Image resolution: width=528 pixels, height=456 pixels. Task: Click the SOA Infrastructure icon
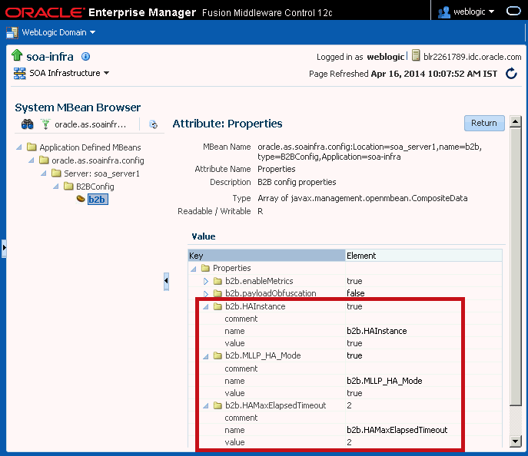pyautogui.click(x=19, y=73)
